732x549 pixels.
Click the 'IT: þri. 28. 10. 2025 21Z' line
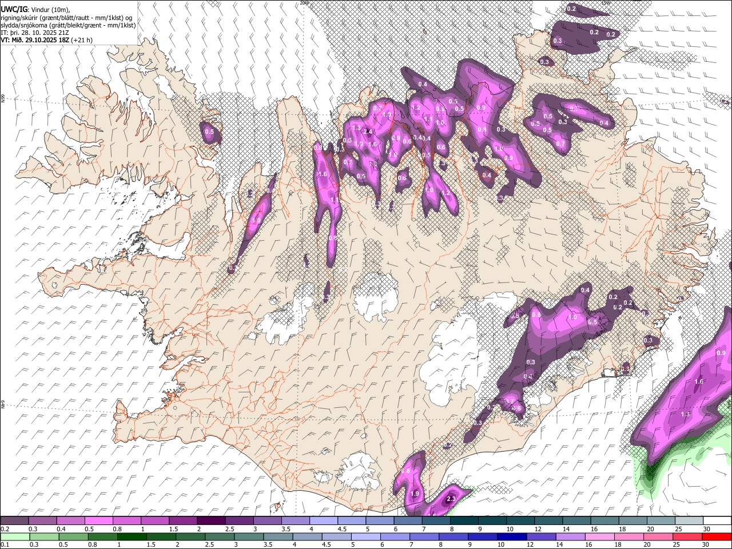(35, 33)
